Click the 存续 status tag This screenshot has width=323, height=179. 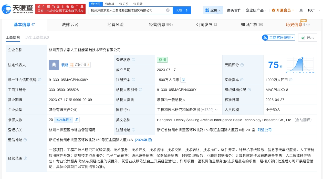coord(162,60)
